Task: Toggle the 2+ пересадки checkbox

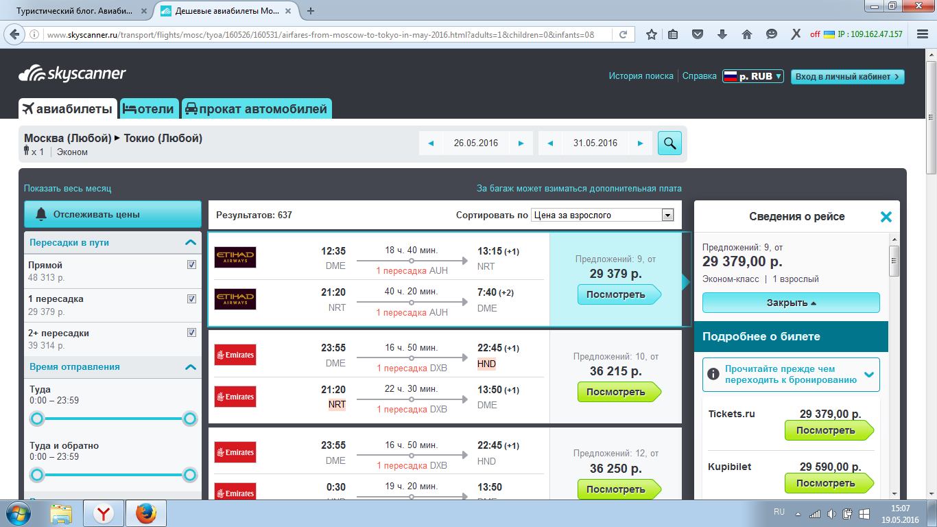Action: coord(191,333)
